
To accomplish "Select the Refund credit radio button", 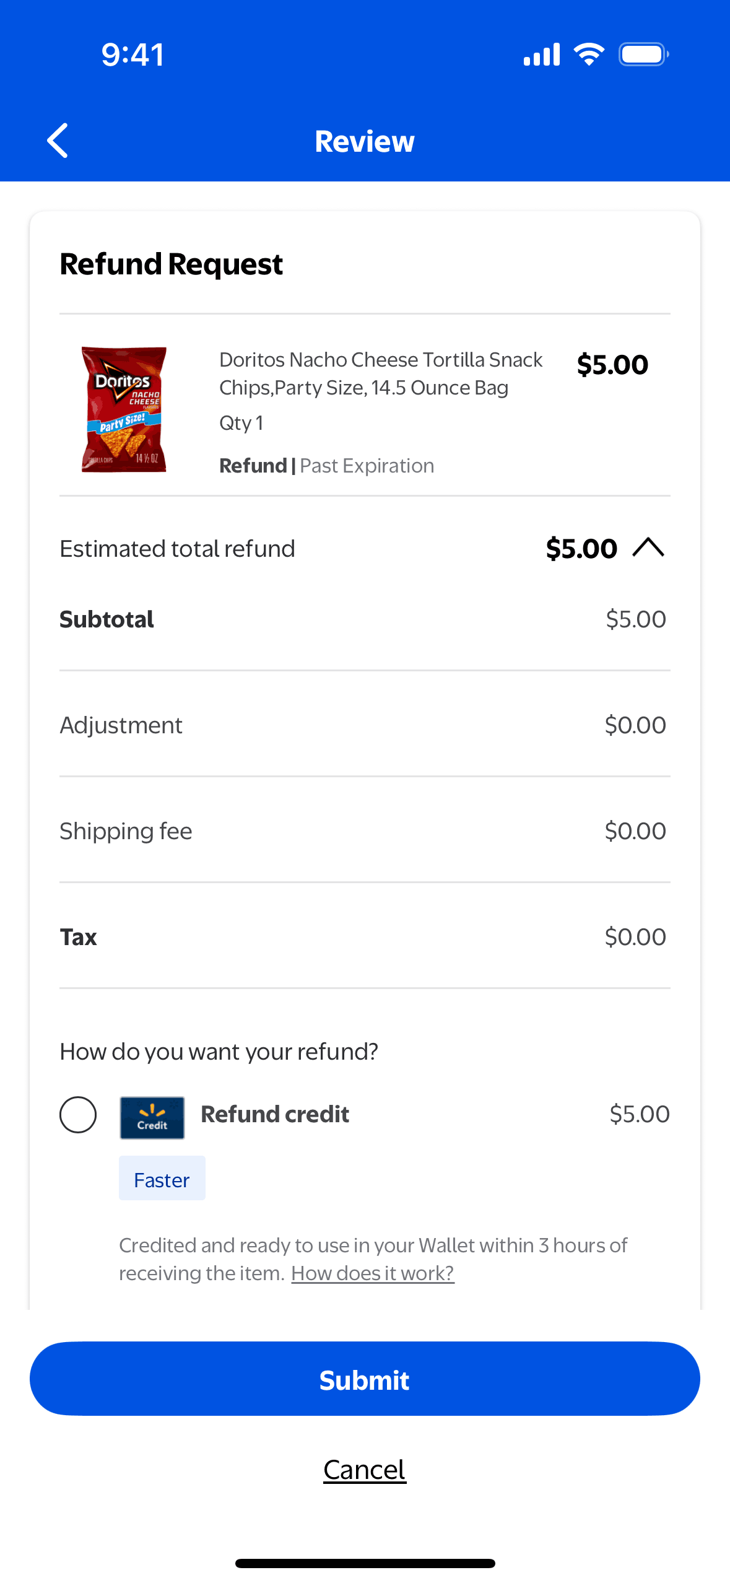I will [x=78, y=1115].
